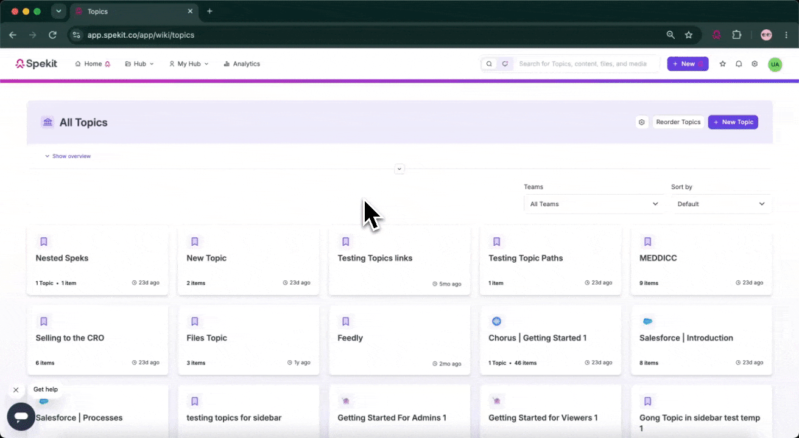Image resolution: width=799 pixels, height=438 pixels.
Task: Click browser zoom magnifier icon in address bar
Action: 671,35
